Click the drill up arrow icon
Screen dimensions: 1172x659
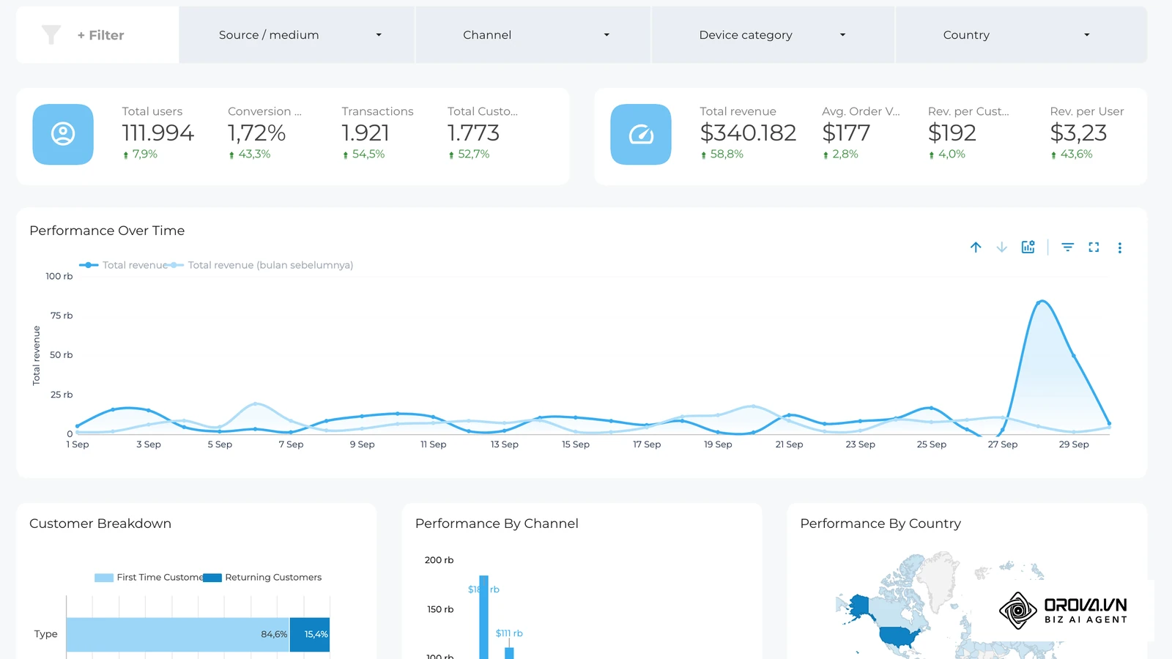point(976,247)
